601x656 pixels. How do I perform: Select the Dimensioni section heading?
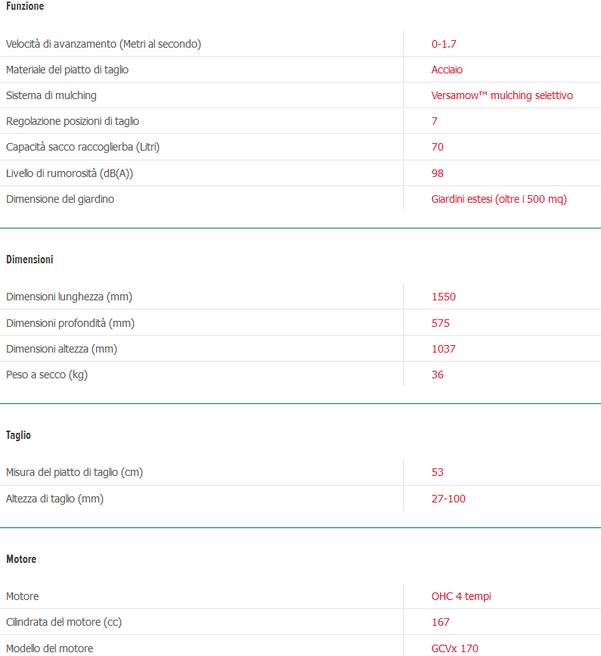click(x=29, y=260)
